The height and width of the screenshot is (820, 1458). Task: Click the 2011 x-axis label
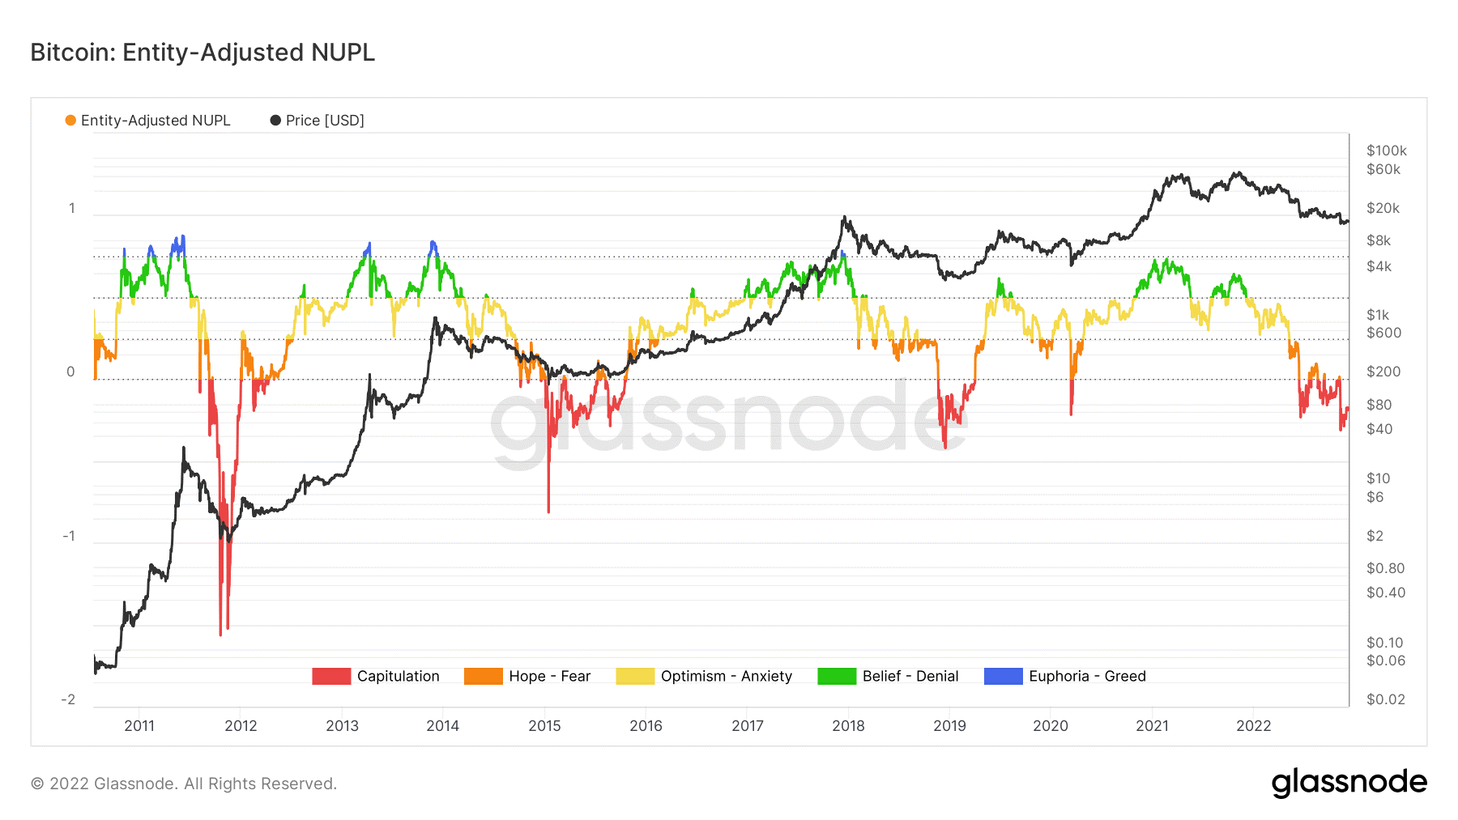point(139,726)
